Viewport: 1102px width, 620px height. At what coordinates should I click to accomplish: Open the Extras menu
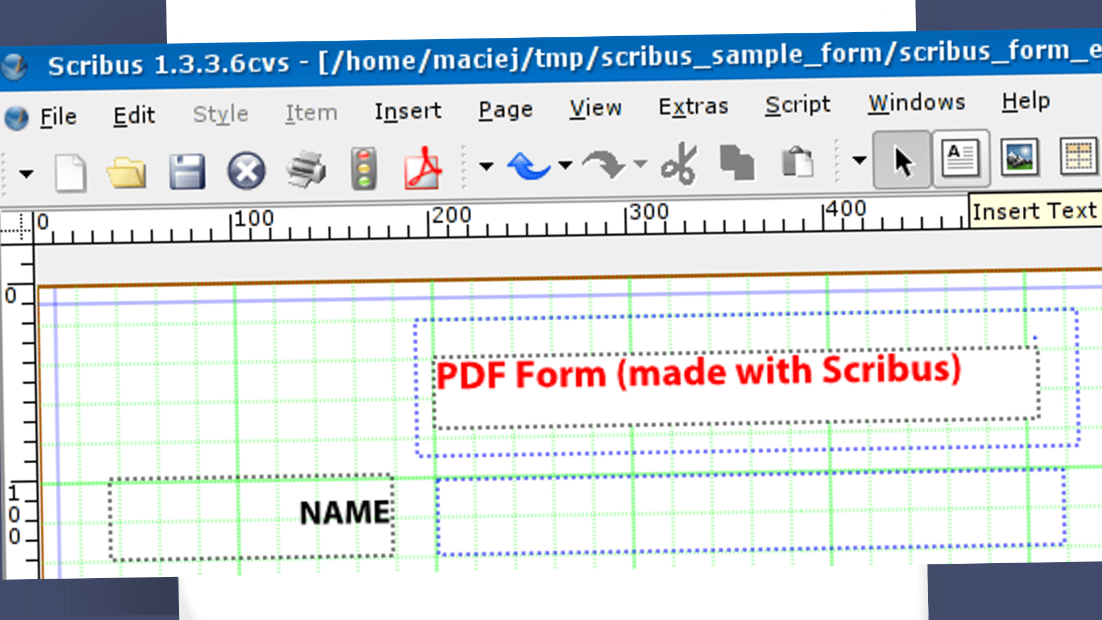click(693, 107)
